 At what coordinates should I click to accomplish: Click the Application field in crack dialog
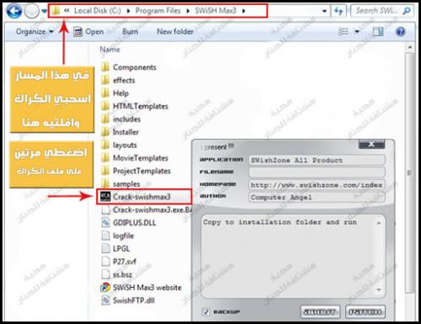(317, 160)
